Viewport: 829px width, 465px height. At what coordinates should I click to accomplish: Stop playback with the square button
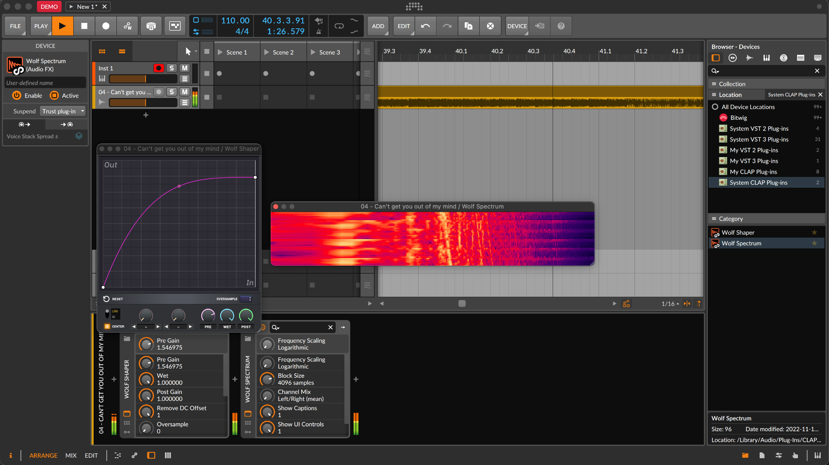[x=84, y=26]
